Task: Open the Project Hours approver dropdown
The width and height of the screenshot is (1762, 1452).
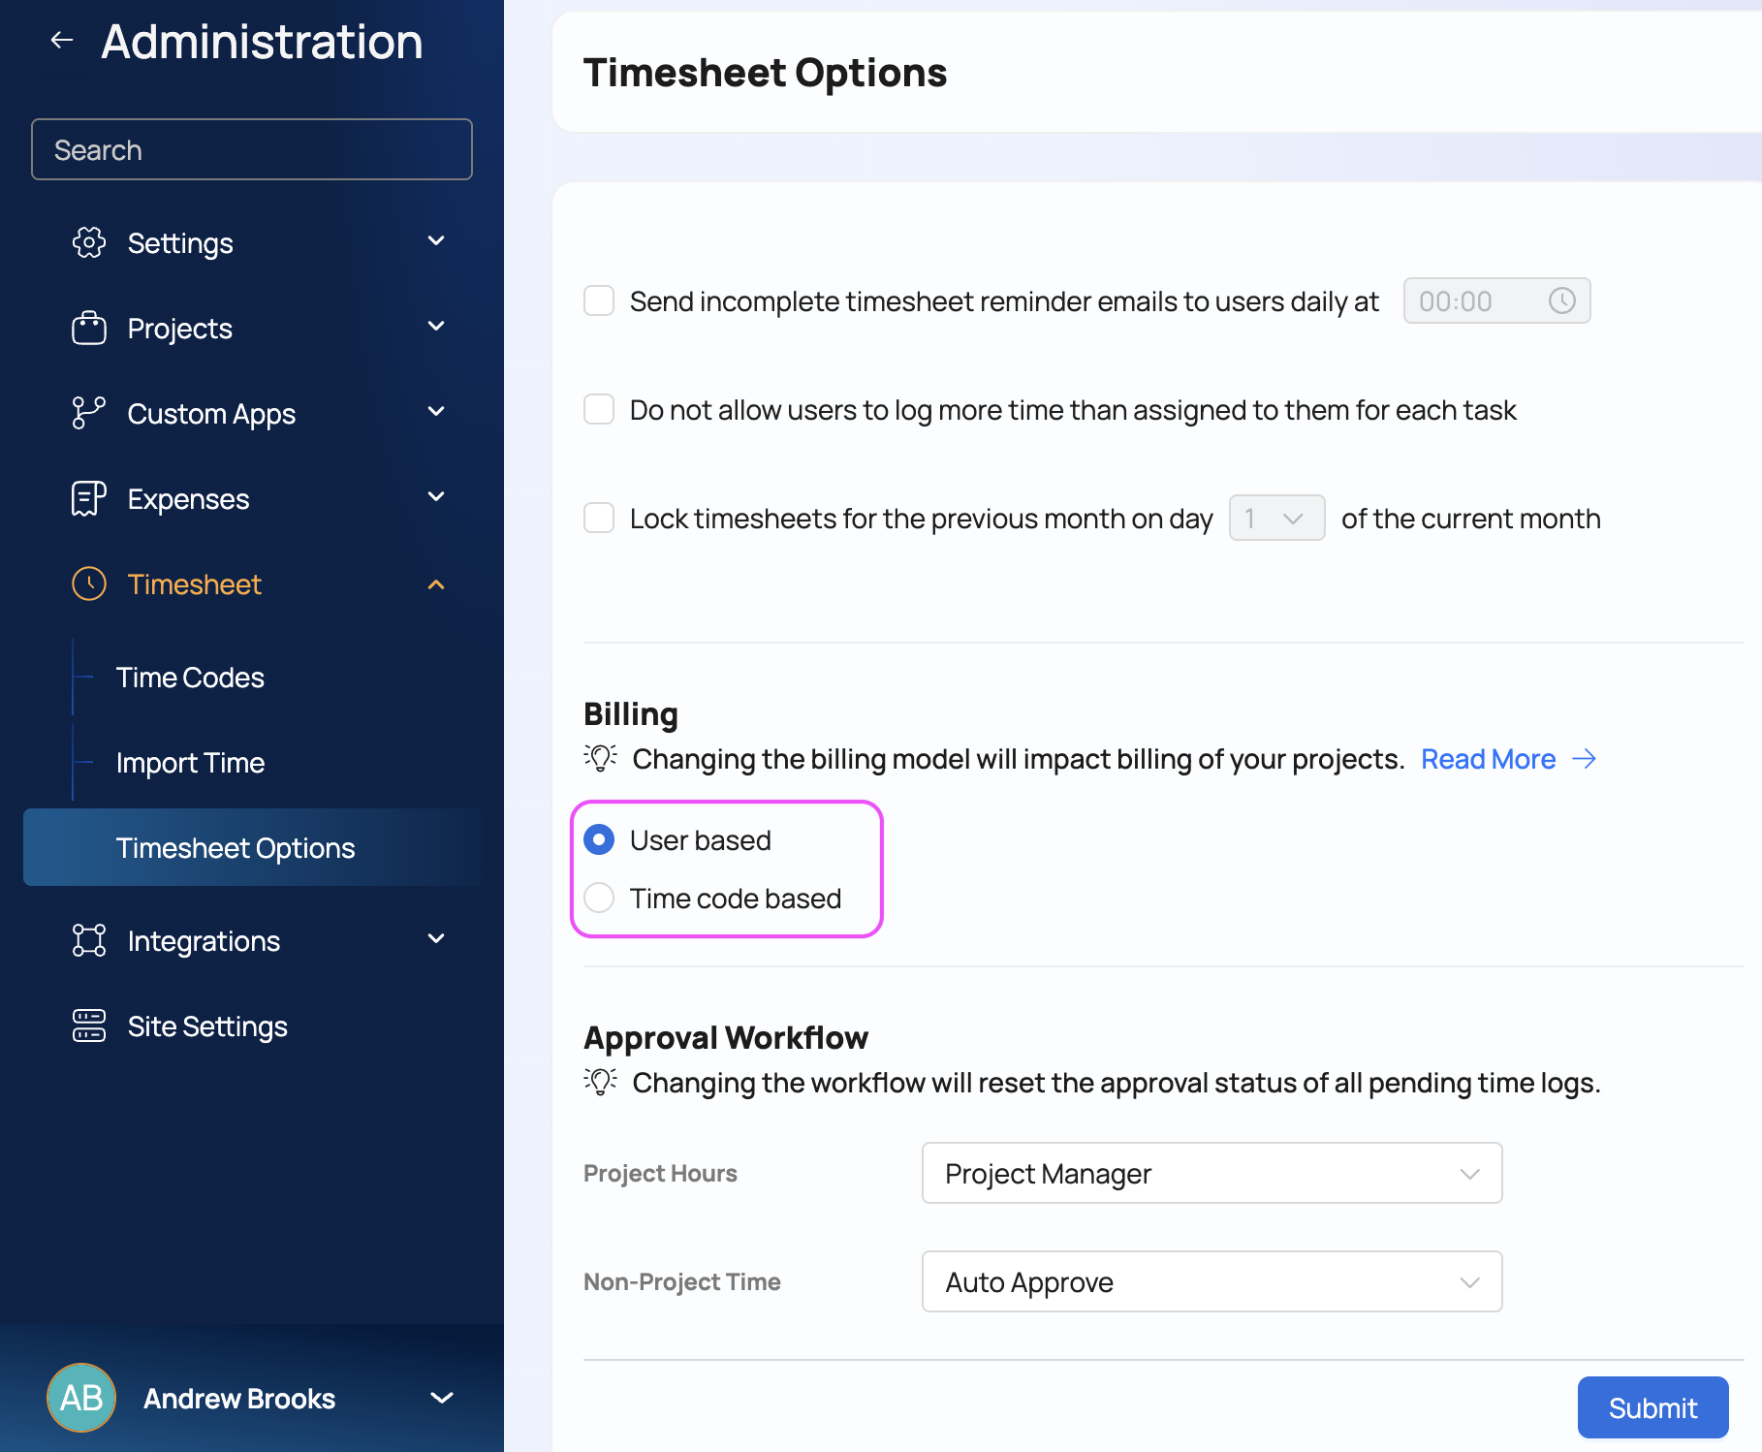Action: (x=1211, y=1174)
